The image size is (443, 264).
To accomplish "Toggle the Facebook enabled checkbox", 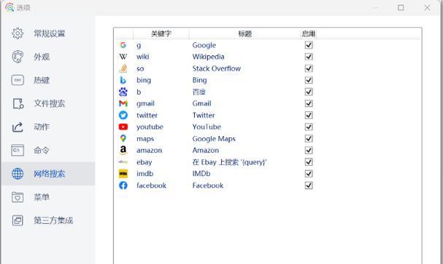I will coord(309,185).
